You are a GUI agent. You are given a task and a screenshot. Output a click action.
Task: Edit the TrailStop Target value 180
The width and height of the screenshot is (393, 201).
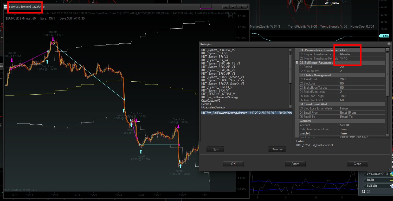[362, 96]
